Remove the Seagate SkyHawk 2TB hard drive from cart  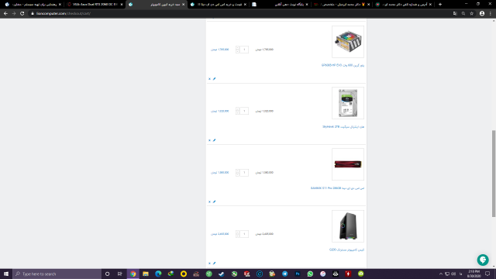(x=209, y=140)
